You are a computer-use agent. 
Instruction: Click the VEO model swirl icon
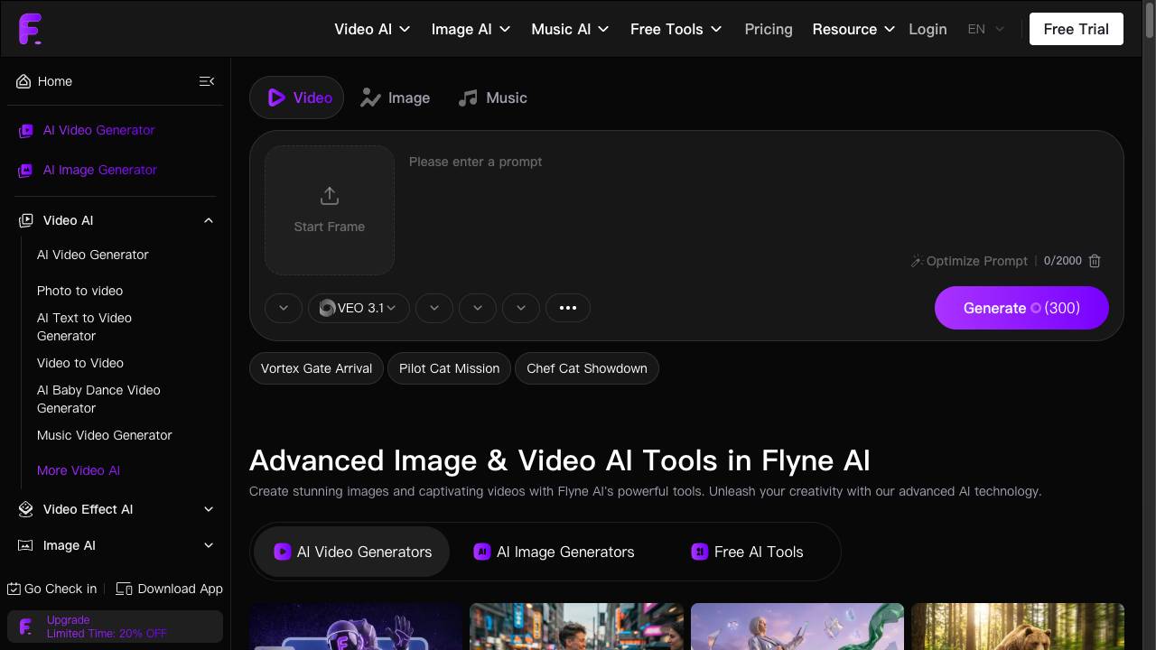point(327,308)
